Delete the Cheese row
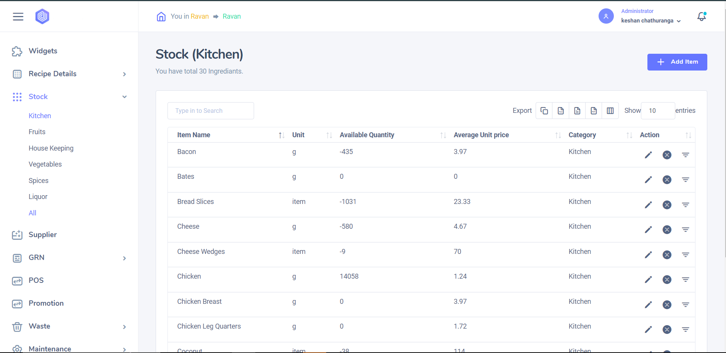This screenshot has height=353, width=726. [x=667, y=229]
